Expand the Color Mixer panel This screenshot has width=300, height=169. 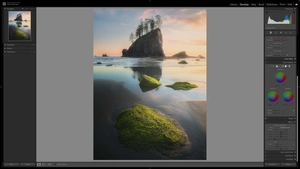(295, 59)
